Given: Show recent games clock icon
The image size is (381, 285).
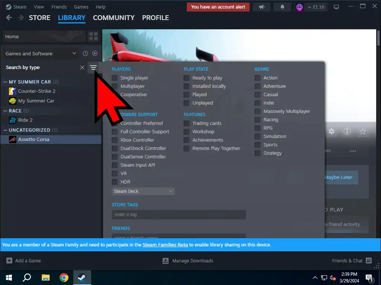Looking at the screenshot, I should click(x=85, y=53).
